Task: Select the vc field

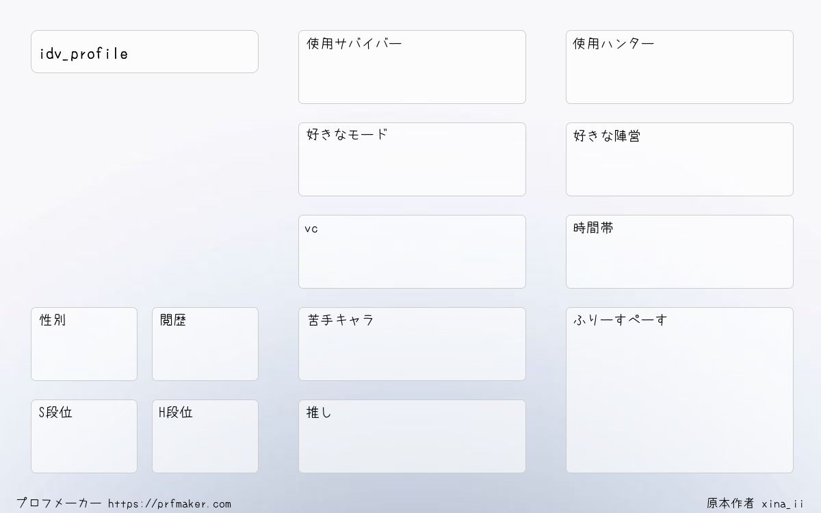Action: (x=412, y=252)
